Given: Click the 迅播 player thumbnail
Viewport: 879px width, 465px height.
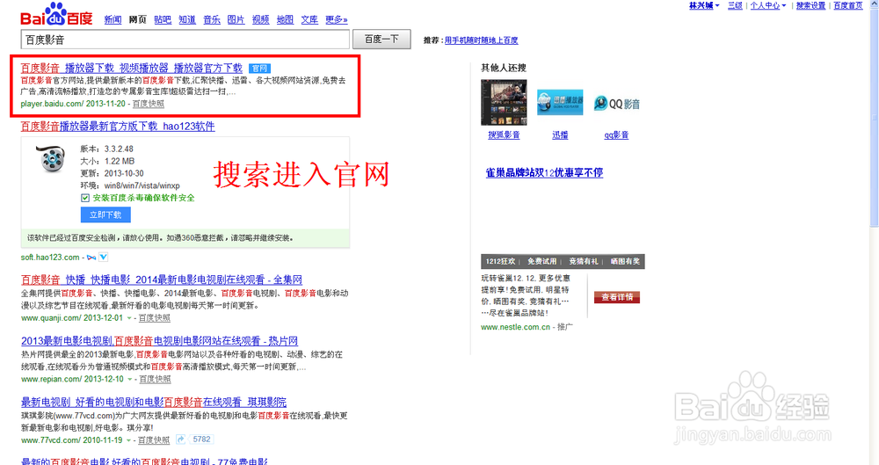Looking at the screenshot, I should tap(560, 102).
